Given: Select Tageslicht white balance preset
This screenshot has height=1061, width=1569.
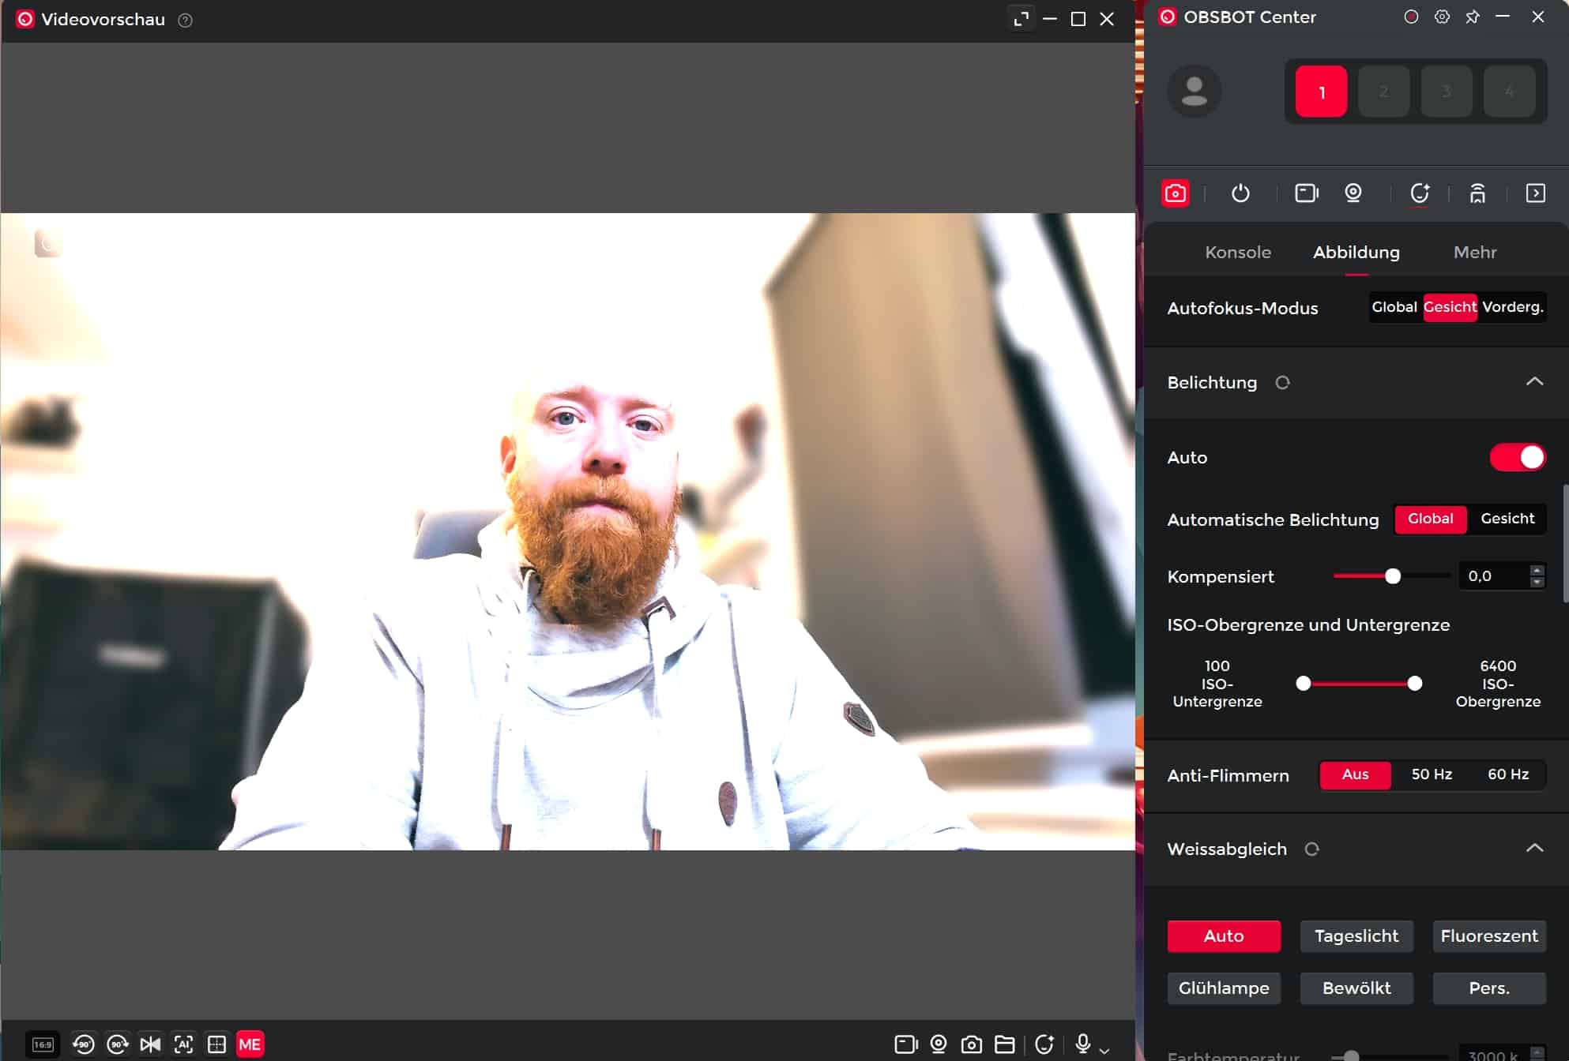Looking at the screenshot, I should 1356,936.
